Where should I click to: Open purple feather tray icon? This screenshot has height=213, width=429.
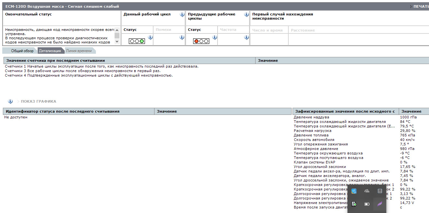tap(380, 204)
